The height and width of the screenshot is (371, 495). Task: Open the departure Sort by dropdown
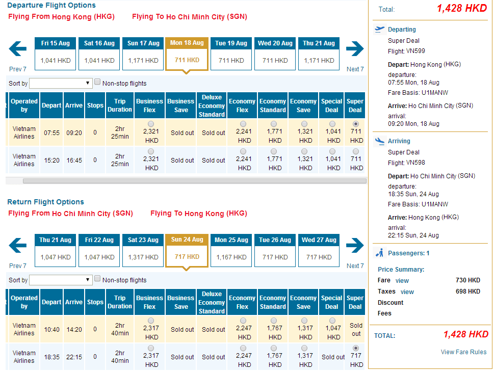pos(60,83)
